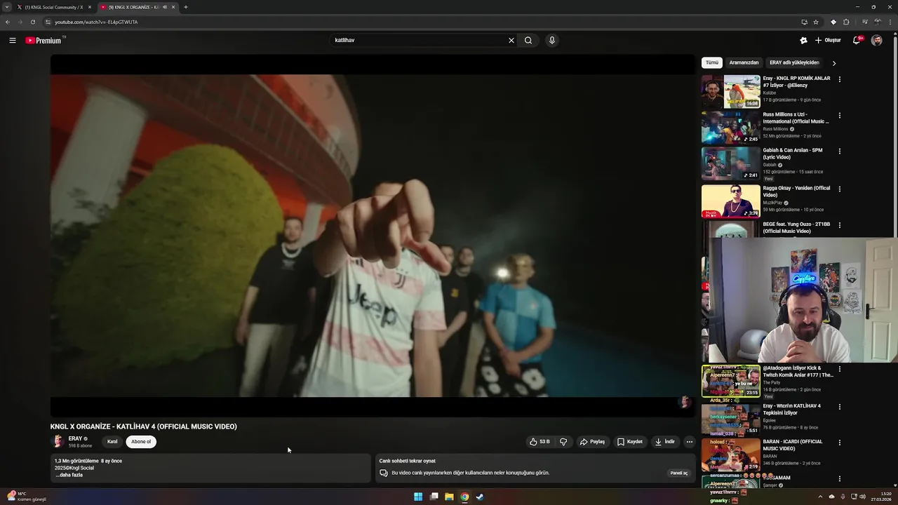Expand description with '...daha fazla'

[x=69, y=475]
